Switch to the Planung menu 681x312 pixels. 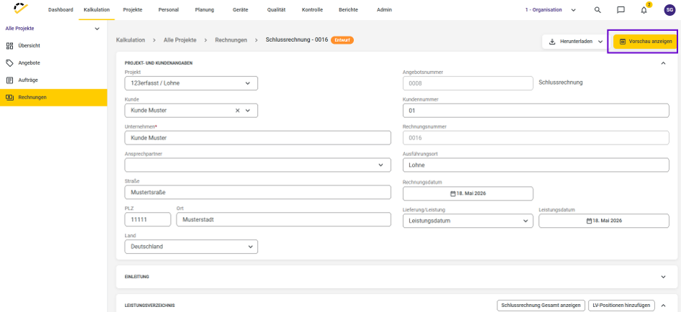205,9
